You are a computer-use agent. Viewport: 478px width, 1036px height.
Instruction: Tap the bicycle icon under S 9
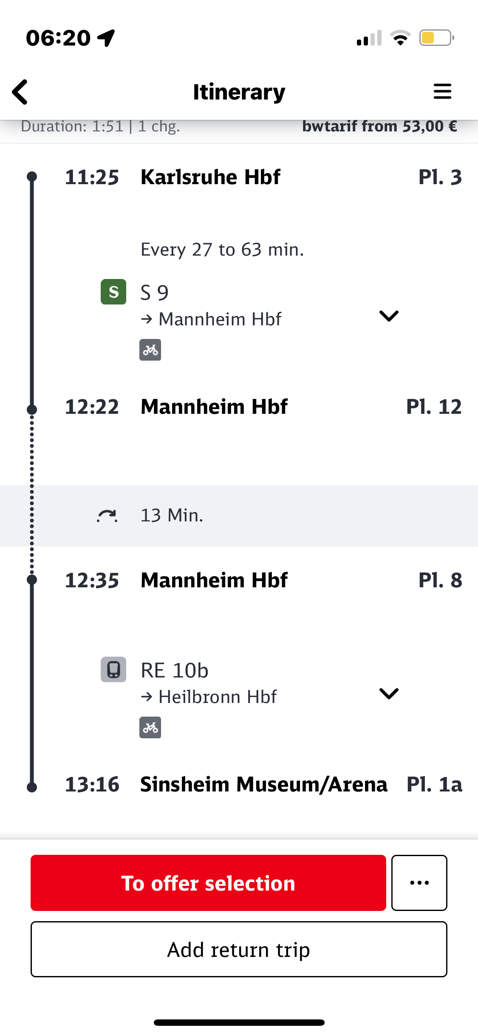coord(150,350)
